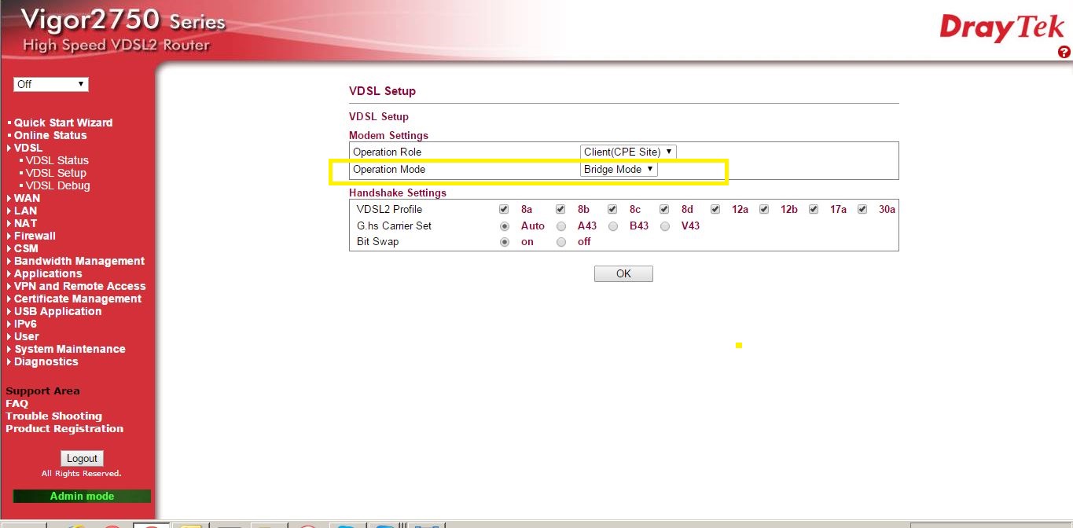Open the Operation Mode dropdown
The width and height of the screenshot is (1073, 528).
click(x=619, y=169)
